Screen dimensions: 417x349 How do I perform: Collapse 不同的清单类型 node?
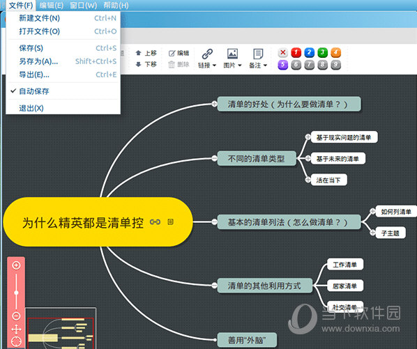(x=214, y=159)
